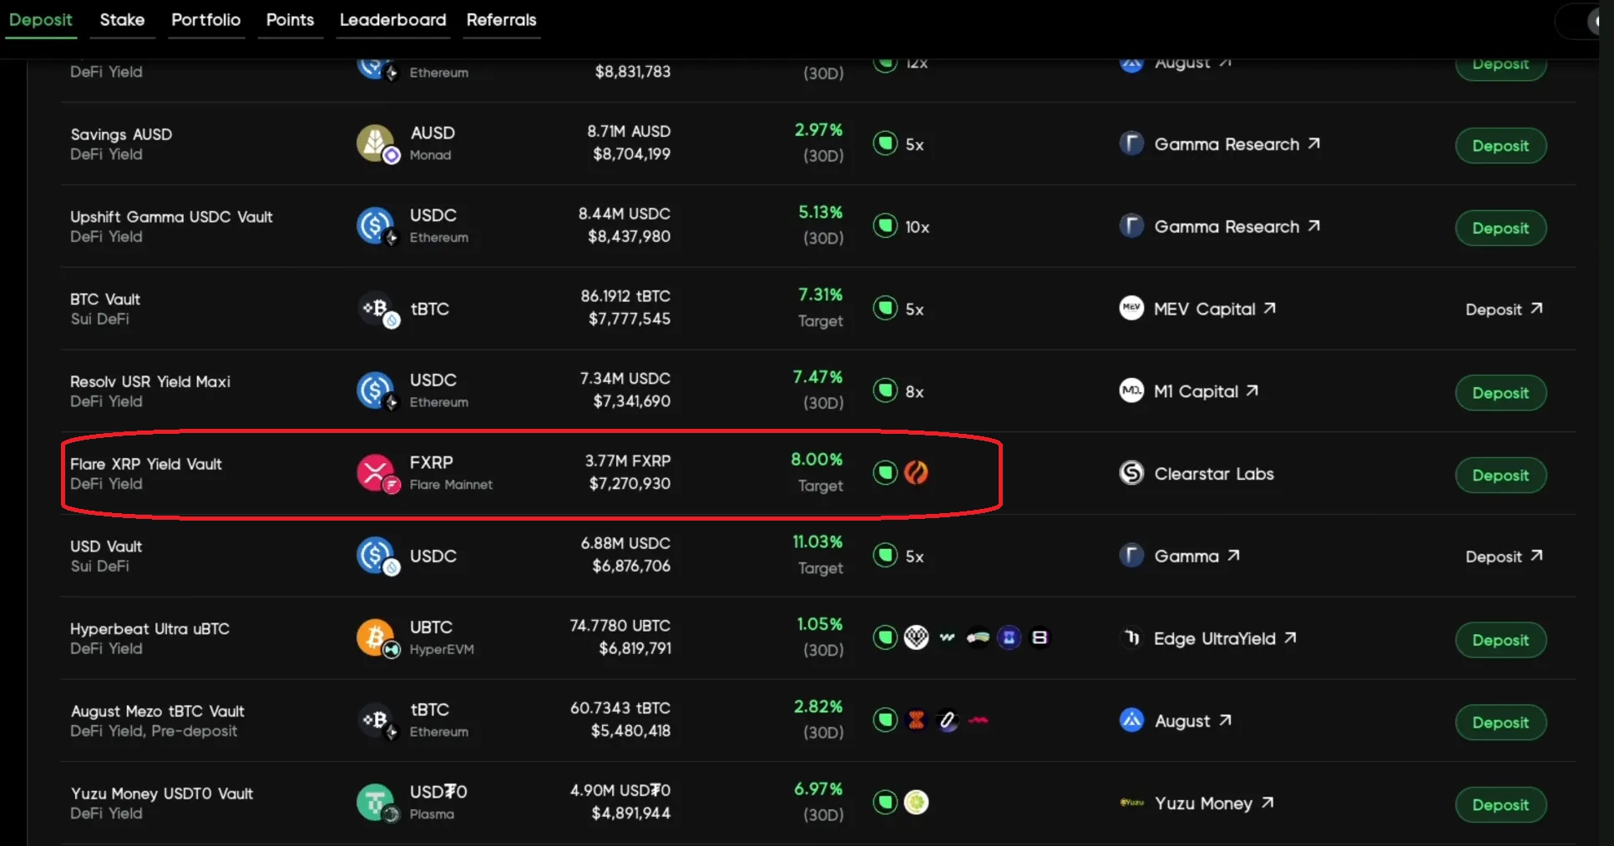Image resolution: width=1614 pixels, height=846 pixels.
Task: Click green shield icon in Hyperbeat Ultra uBTC row
Action: 885,638
